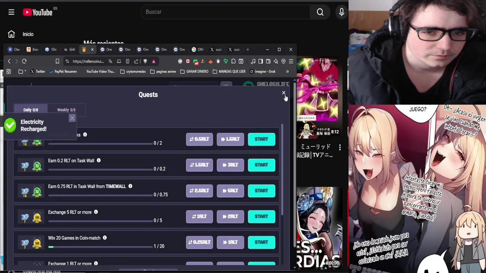Viewport: 486px width, 273px height.
Task: Swap Win 20 Games quest for 0.25RLT
Action: click(199, 242)
